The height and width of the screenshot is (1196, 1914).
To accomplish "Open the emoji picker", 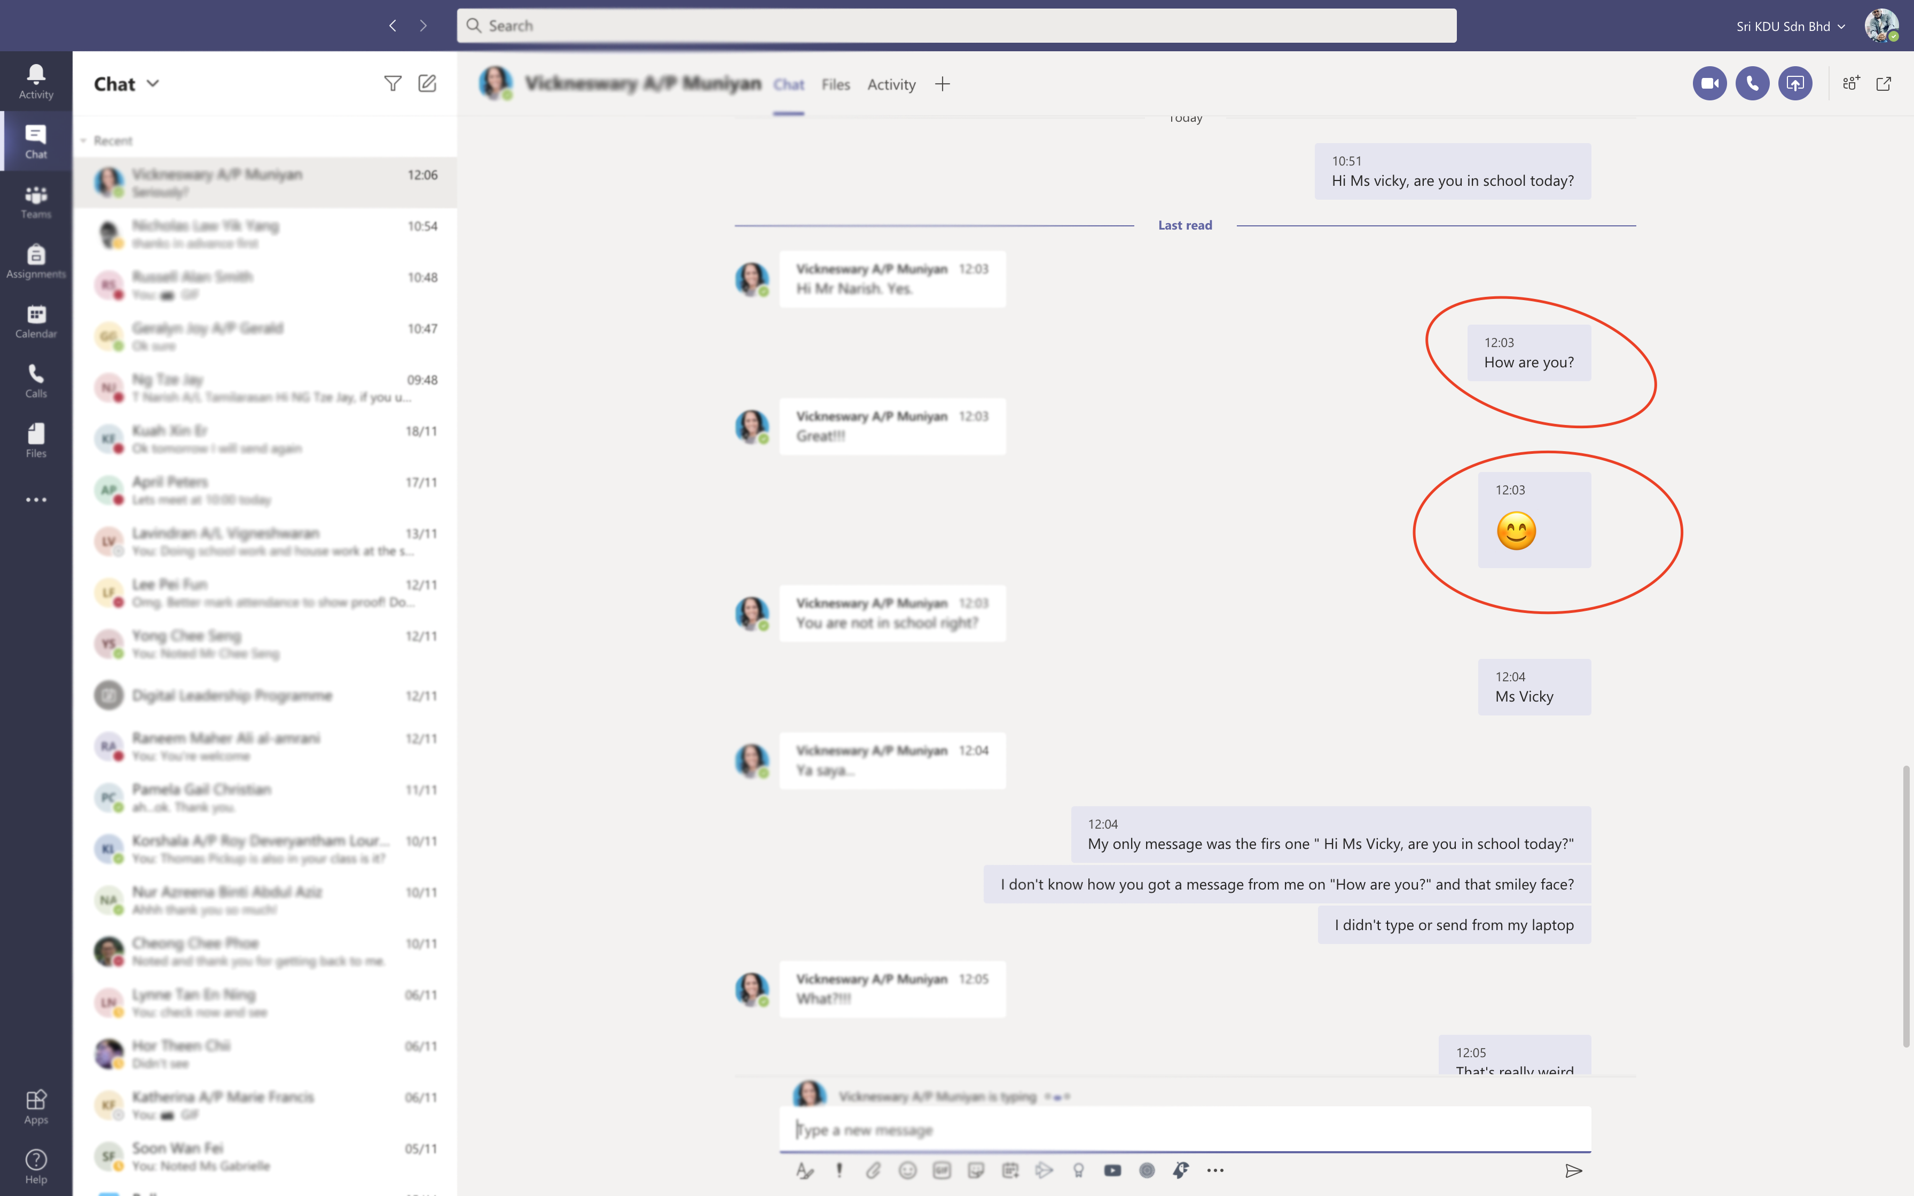I will (x=907, y=1171).
